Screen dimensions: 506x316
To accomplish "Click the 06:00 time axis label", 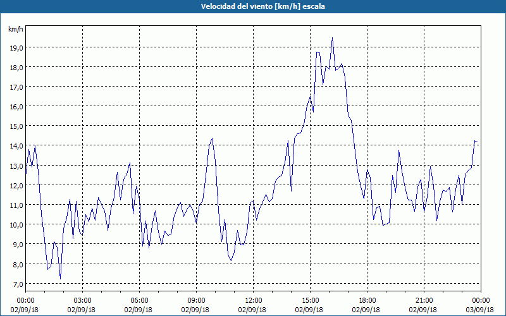I will click(139, 301).
